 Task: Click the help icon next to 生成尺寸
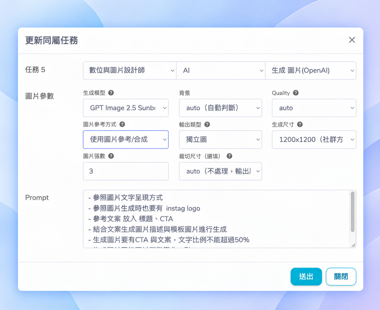[x=300, y=124]
